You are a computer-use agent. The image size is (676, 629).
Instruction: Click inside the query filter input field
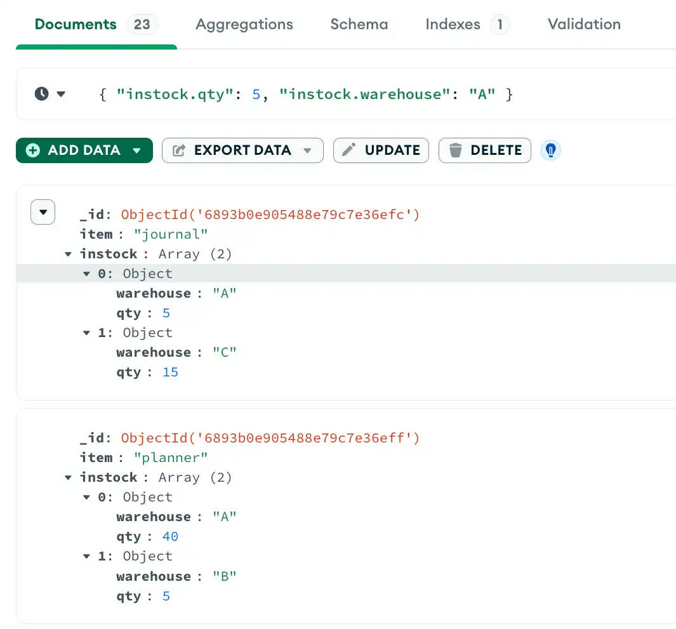pyautogui.click(x=305, y=93)
